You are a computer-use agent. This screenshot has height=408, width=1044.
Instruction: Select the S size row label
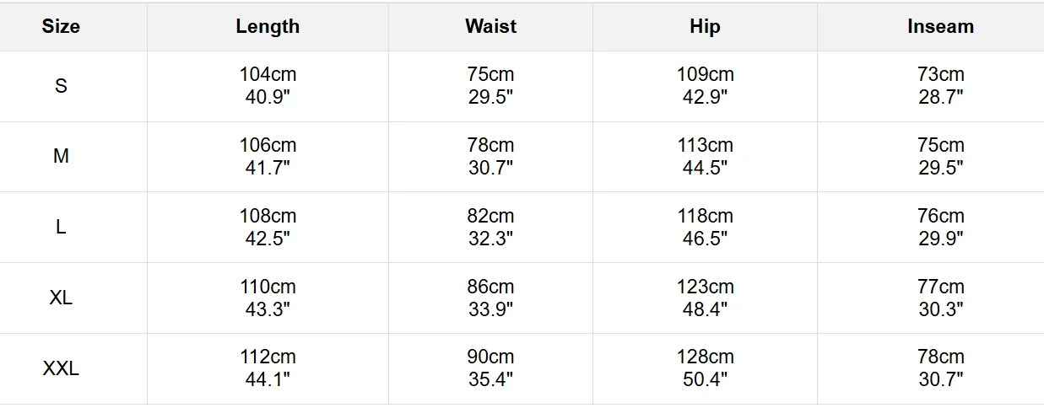pos(61,86)
